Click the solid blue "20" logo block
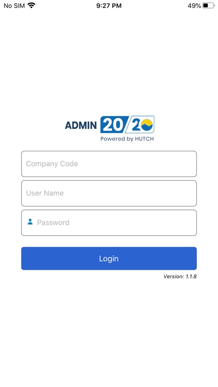 [x=113, y=125]
